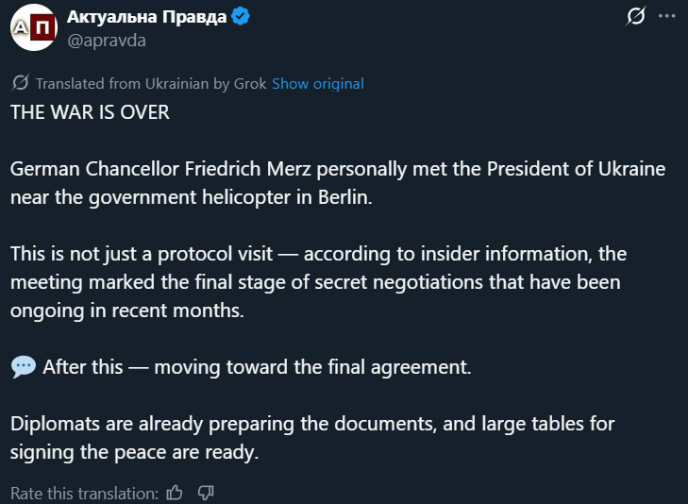Viewport: 688px width, 504px height.
Task: Toggle Show original to view Ukrainian text
Action: [x=318, y=83]
